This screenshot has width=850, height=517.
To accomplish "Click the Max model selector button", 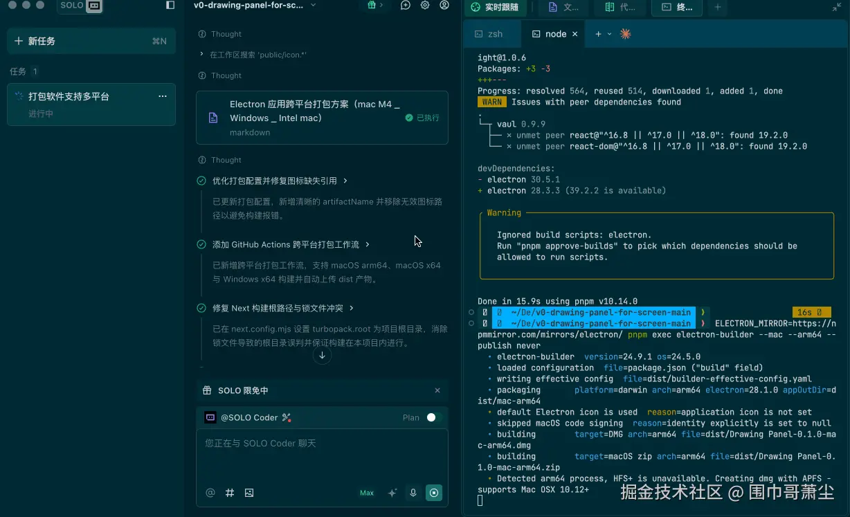I will (x=367, y=493).
